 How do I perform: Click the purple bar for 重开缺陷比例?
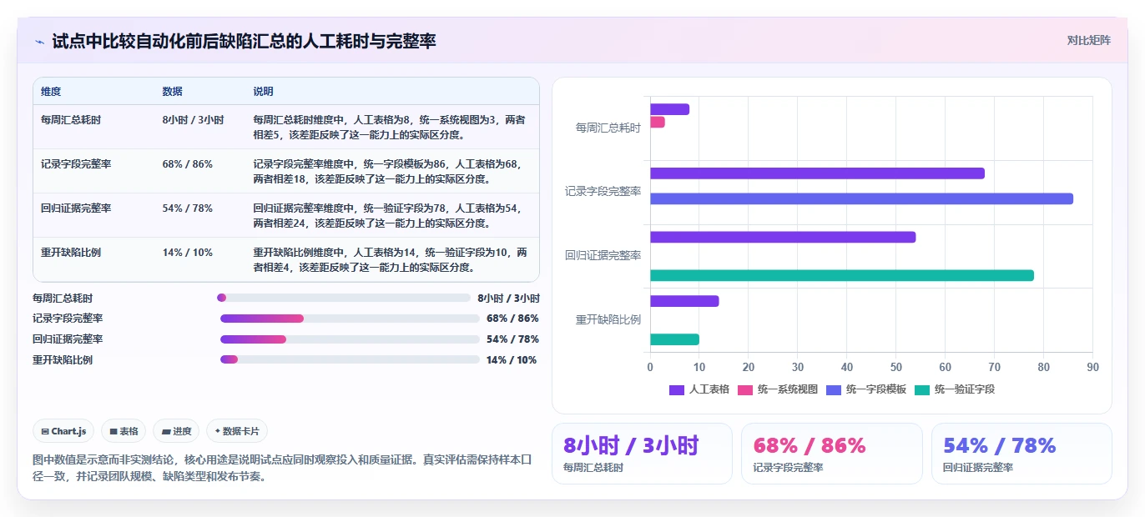(x=684, y=301)
